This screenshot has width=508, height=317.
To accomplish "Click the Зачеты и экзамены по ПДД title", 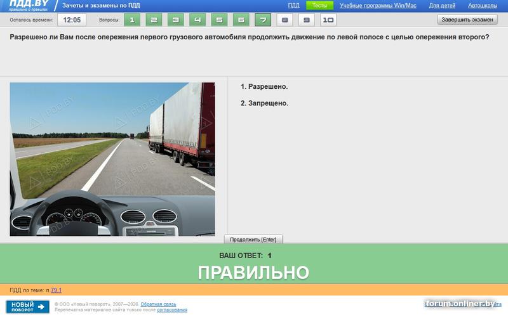I will pos(101,6).
